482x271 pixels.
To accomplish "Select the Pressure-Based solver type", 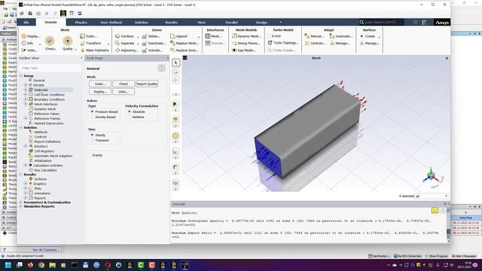I will point(92,112).
